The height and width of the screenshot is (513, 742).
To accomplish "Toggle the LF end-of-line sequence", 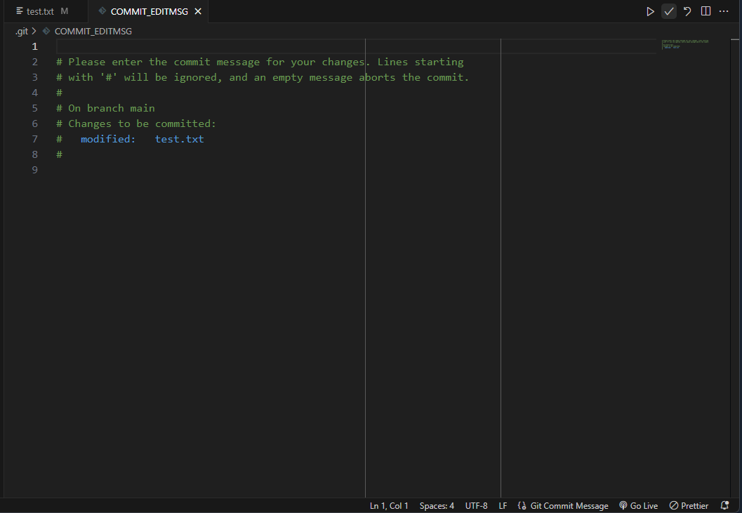I will point(503,506).
